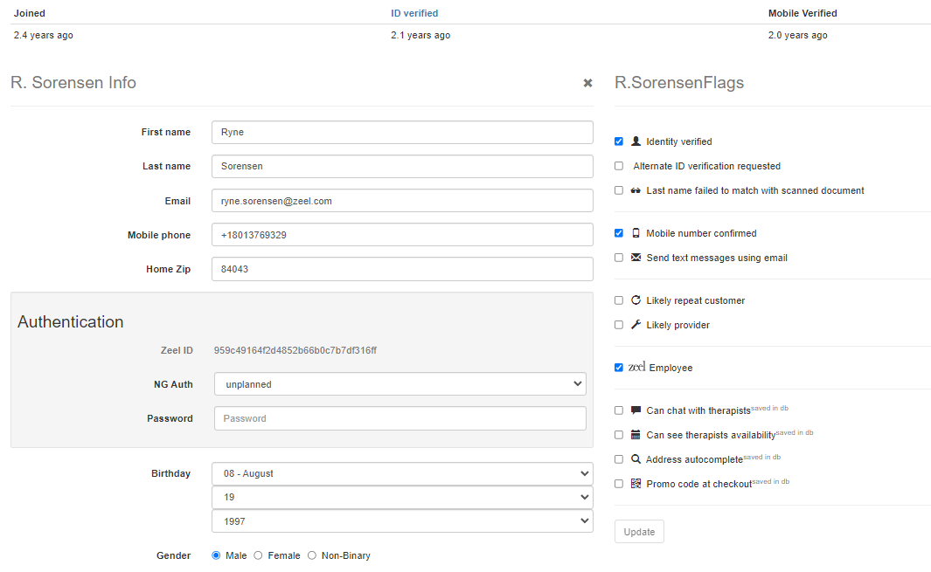Image resolution: width=931 pixels, height=572 pixels.
Task: Open the birth year 1997 dropdown
Action: (x=402, y=520)
